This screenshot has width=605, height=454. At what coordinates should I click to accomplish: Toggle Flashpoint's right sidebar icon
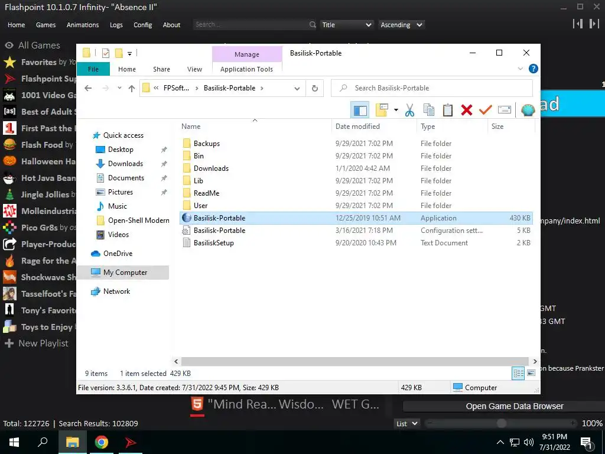coord(594,24)
